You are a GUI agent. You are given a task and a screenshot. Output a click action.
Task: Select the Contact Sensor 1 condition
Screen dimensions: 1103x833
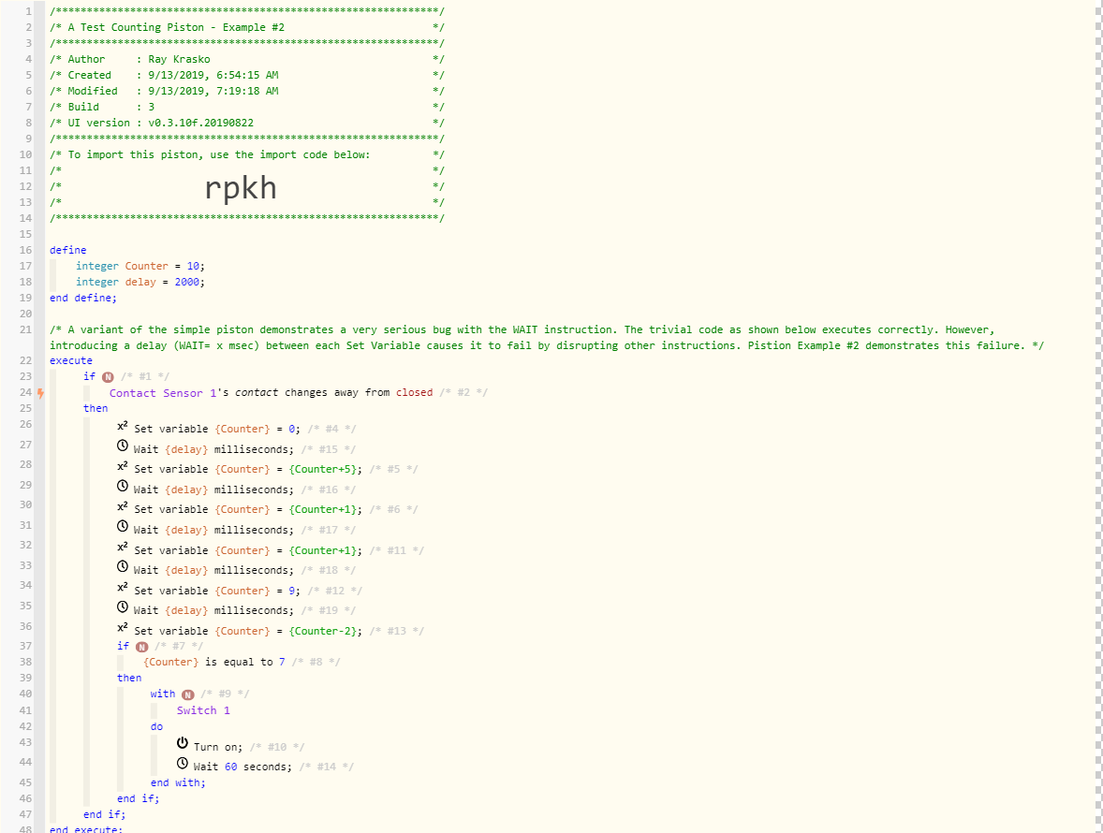click(x=271, y=393)
